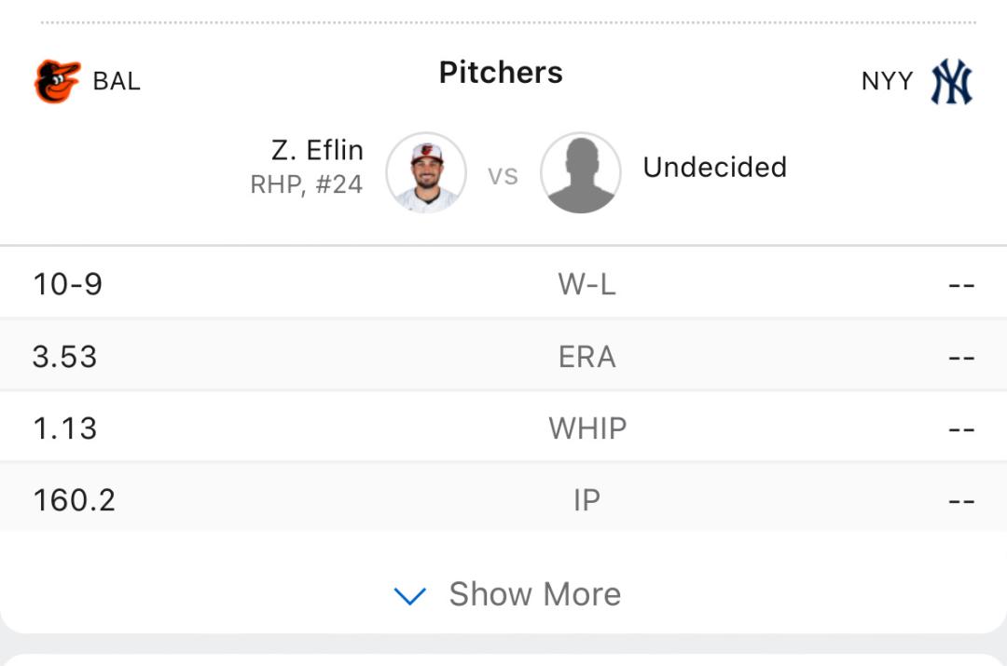Click Eflin's 10-9 win-loss record

[67, 284]
